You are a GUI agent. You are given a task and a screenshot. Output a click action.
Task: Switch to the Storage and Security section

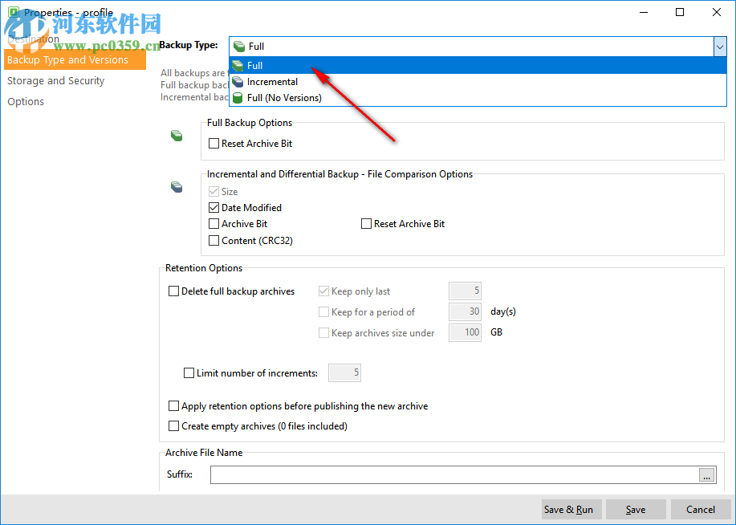[55, 80]
